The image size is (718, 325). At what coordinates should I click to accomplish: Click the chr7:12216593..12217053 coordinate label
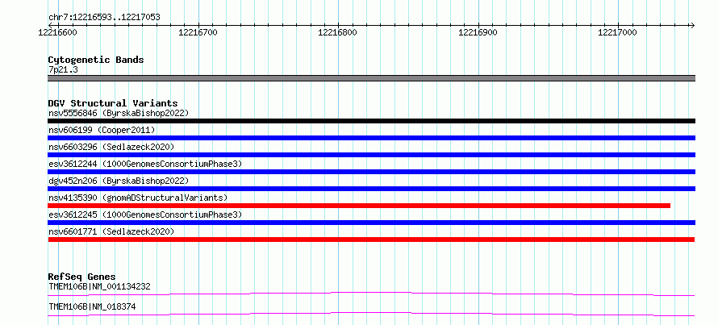104,18
